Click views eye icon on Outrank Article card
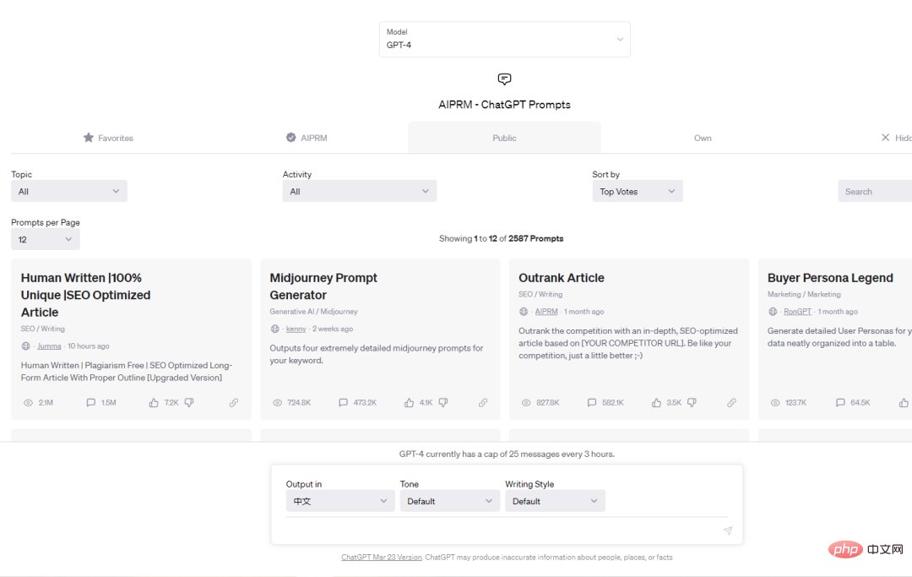 tap(526, 403)
